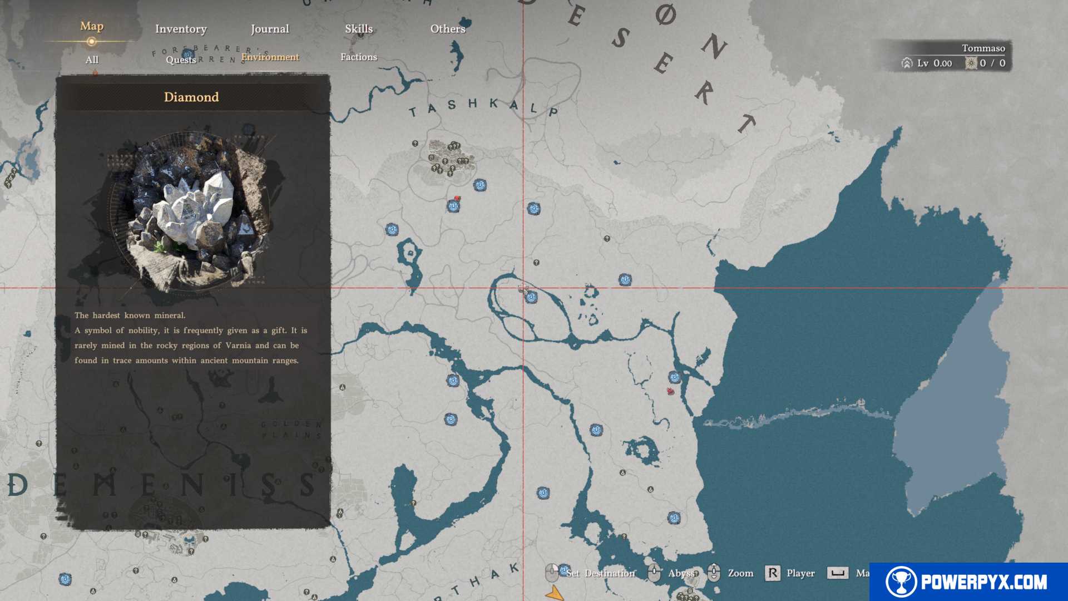Open the Inventory tab
1068x601 pixels.
(181, 29)
